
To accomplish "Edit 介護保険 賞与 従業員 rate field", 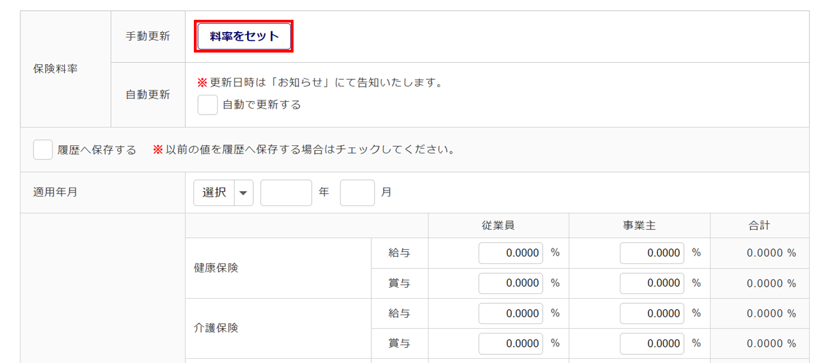I will (x=511, y=343).
